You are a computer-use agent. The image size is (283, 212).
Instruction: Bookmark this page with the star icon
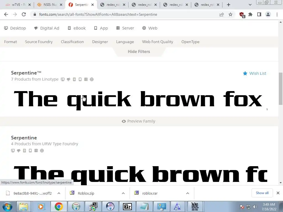[230, 14]
